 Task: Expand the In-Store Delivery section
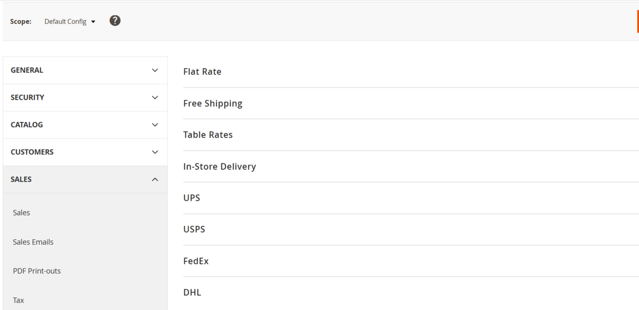(219, 167)
